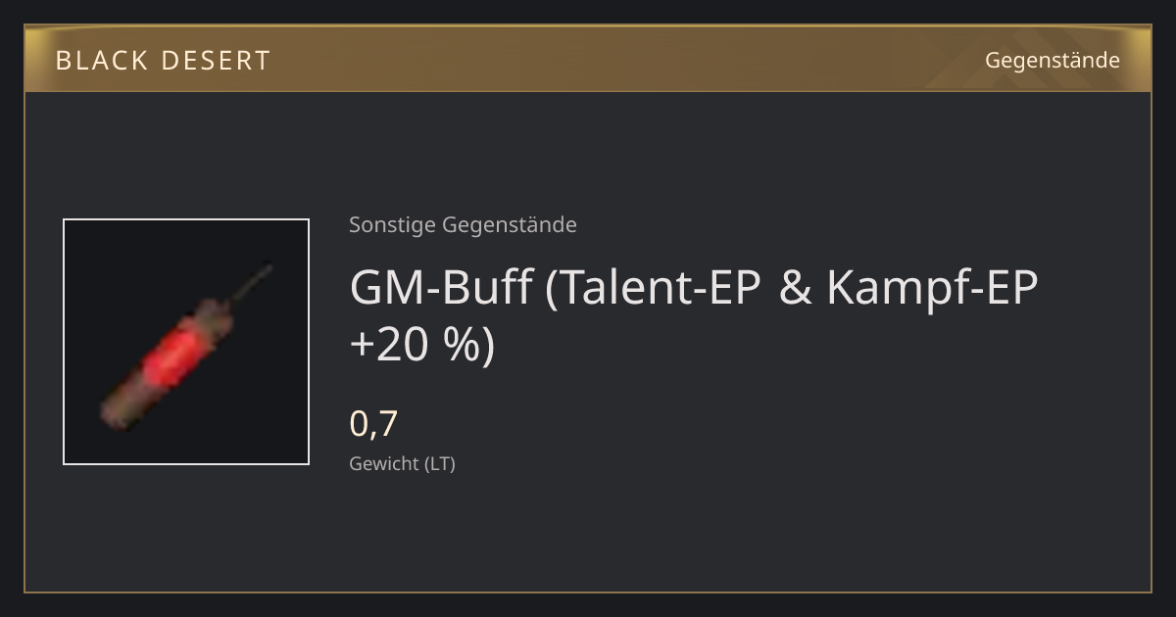Click the (LT) unit beside Gewicht
The image size is (1176, 617).
pos(439,464)
